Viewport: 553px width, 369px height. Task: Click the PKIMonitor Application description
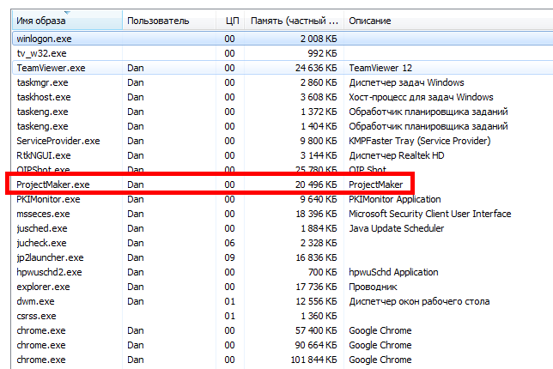tap(395, 199)
